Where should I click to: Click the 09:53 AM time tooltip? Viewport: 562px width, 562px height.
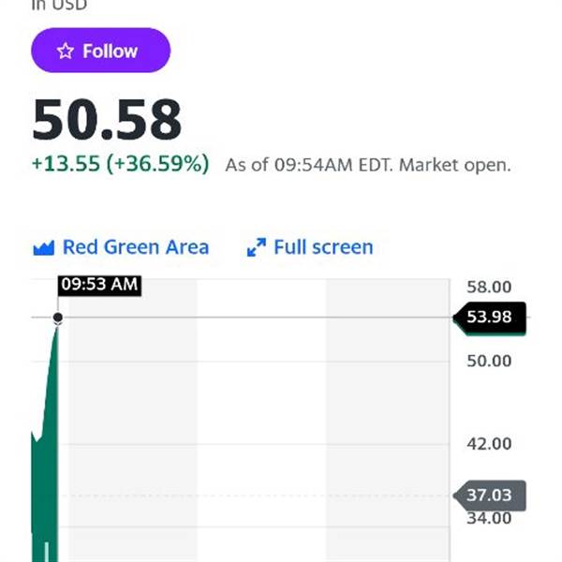(x=98, y=285)
